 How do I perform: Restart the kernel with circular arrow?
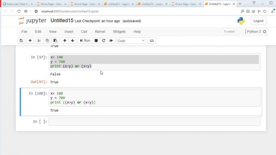point(103,40)
